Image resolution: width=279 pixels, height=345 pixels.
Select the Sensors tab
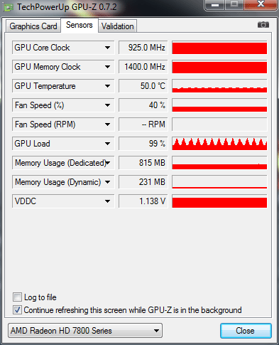coord(80,25)
